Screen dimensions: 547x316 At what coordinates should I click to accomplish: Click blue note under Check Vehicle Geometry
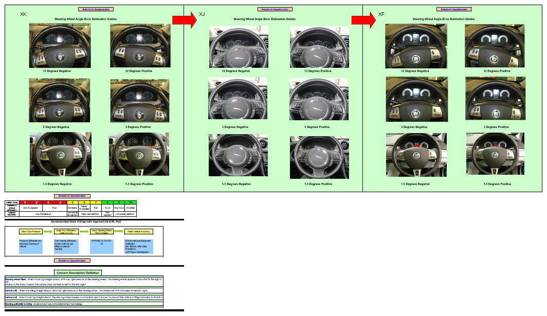click(138, 246)
